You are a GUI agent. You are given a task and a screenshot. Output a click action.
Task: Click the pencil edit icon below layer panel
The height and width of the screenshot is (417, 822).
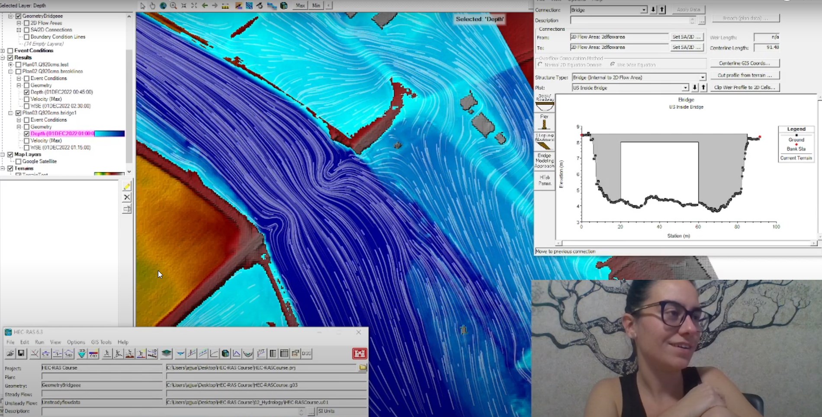coord(127,186)
